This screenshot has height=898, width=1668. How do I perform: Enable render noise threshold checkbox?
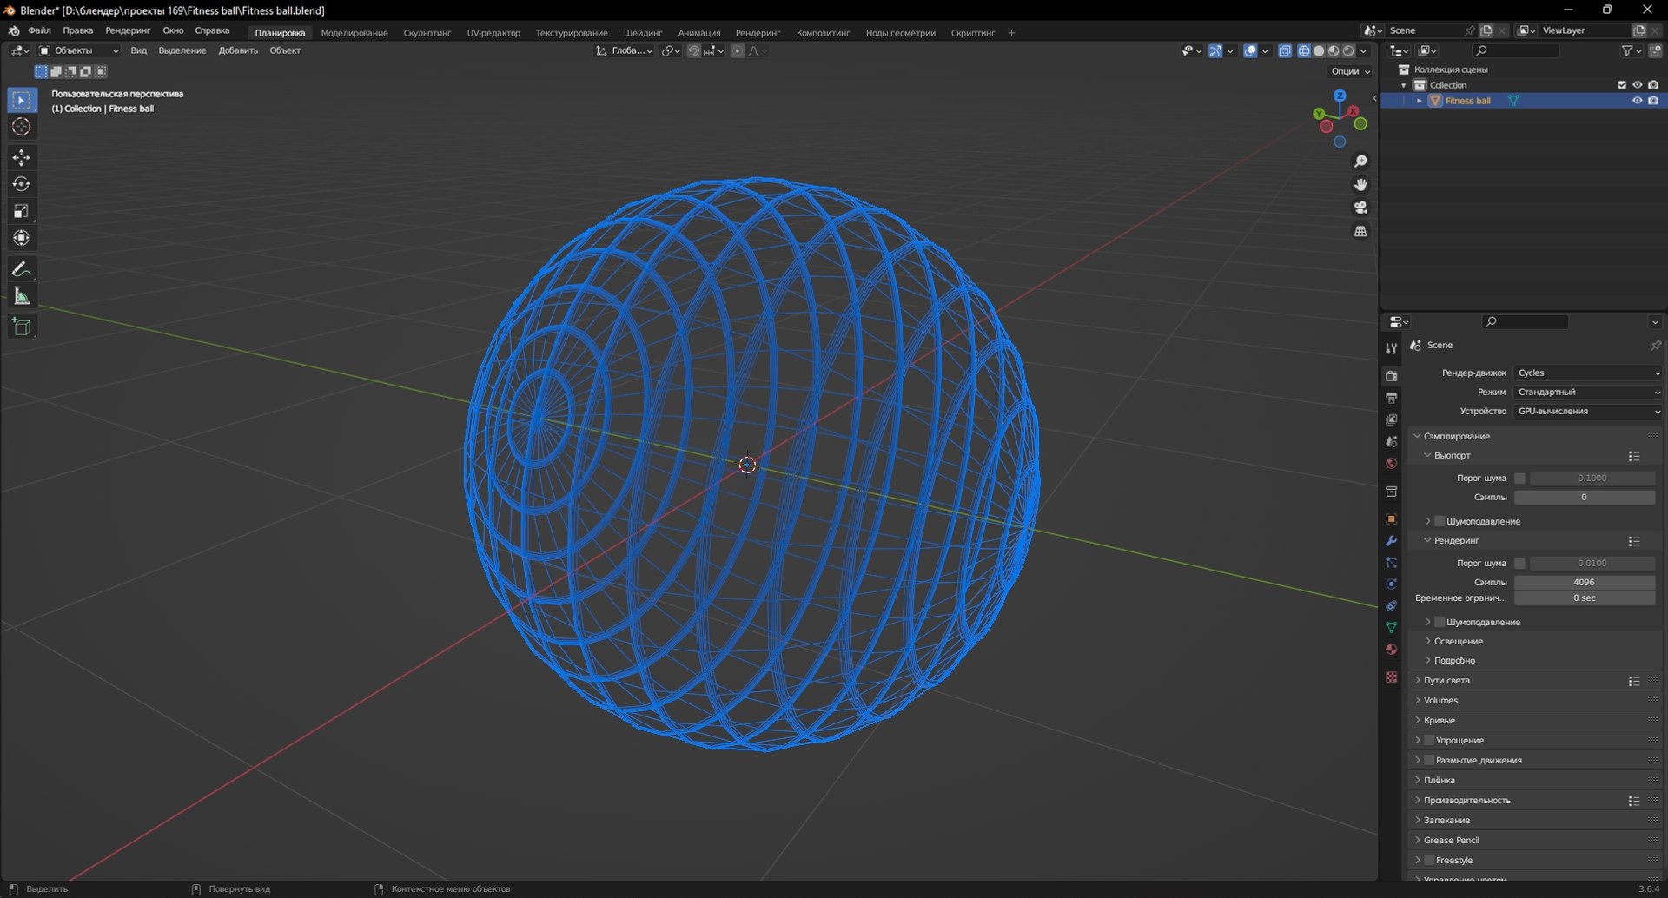[1519, 564]
